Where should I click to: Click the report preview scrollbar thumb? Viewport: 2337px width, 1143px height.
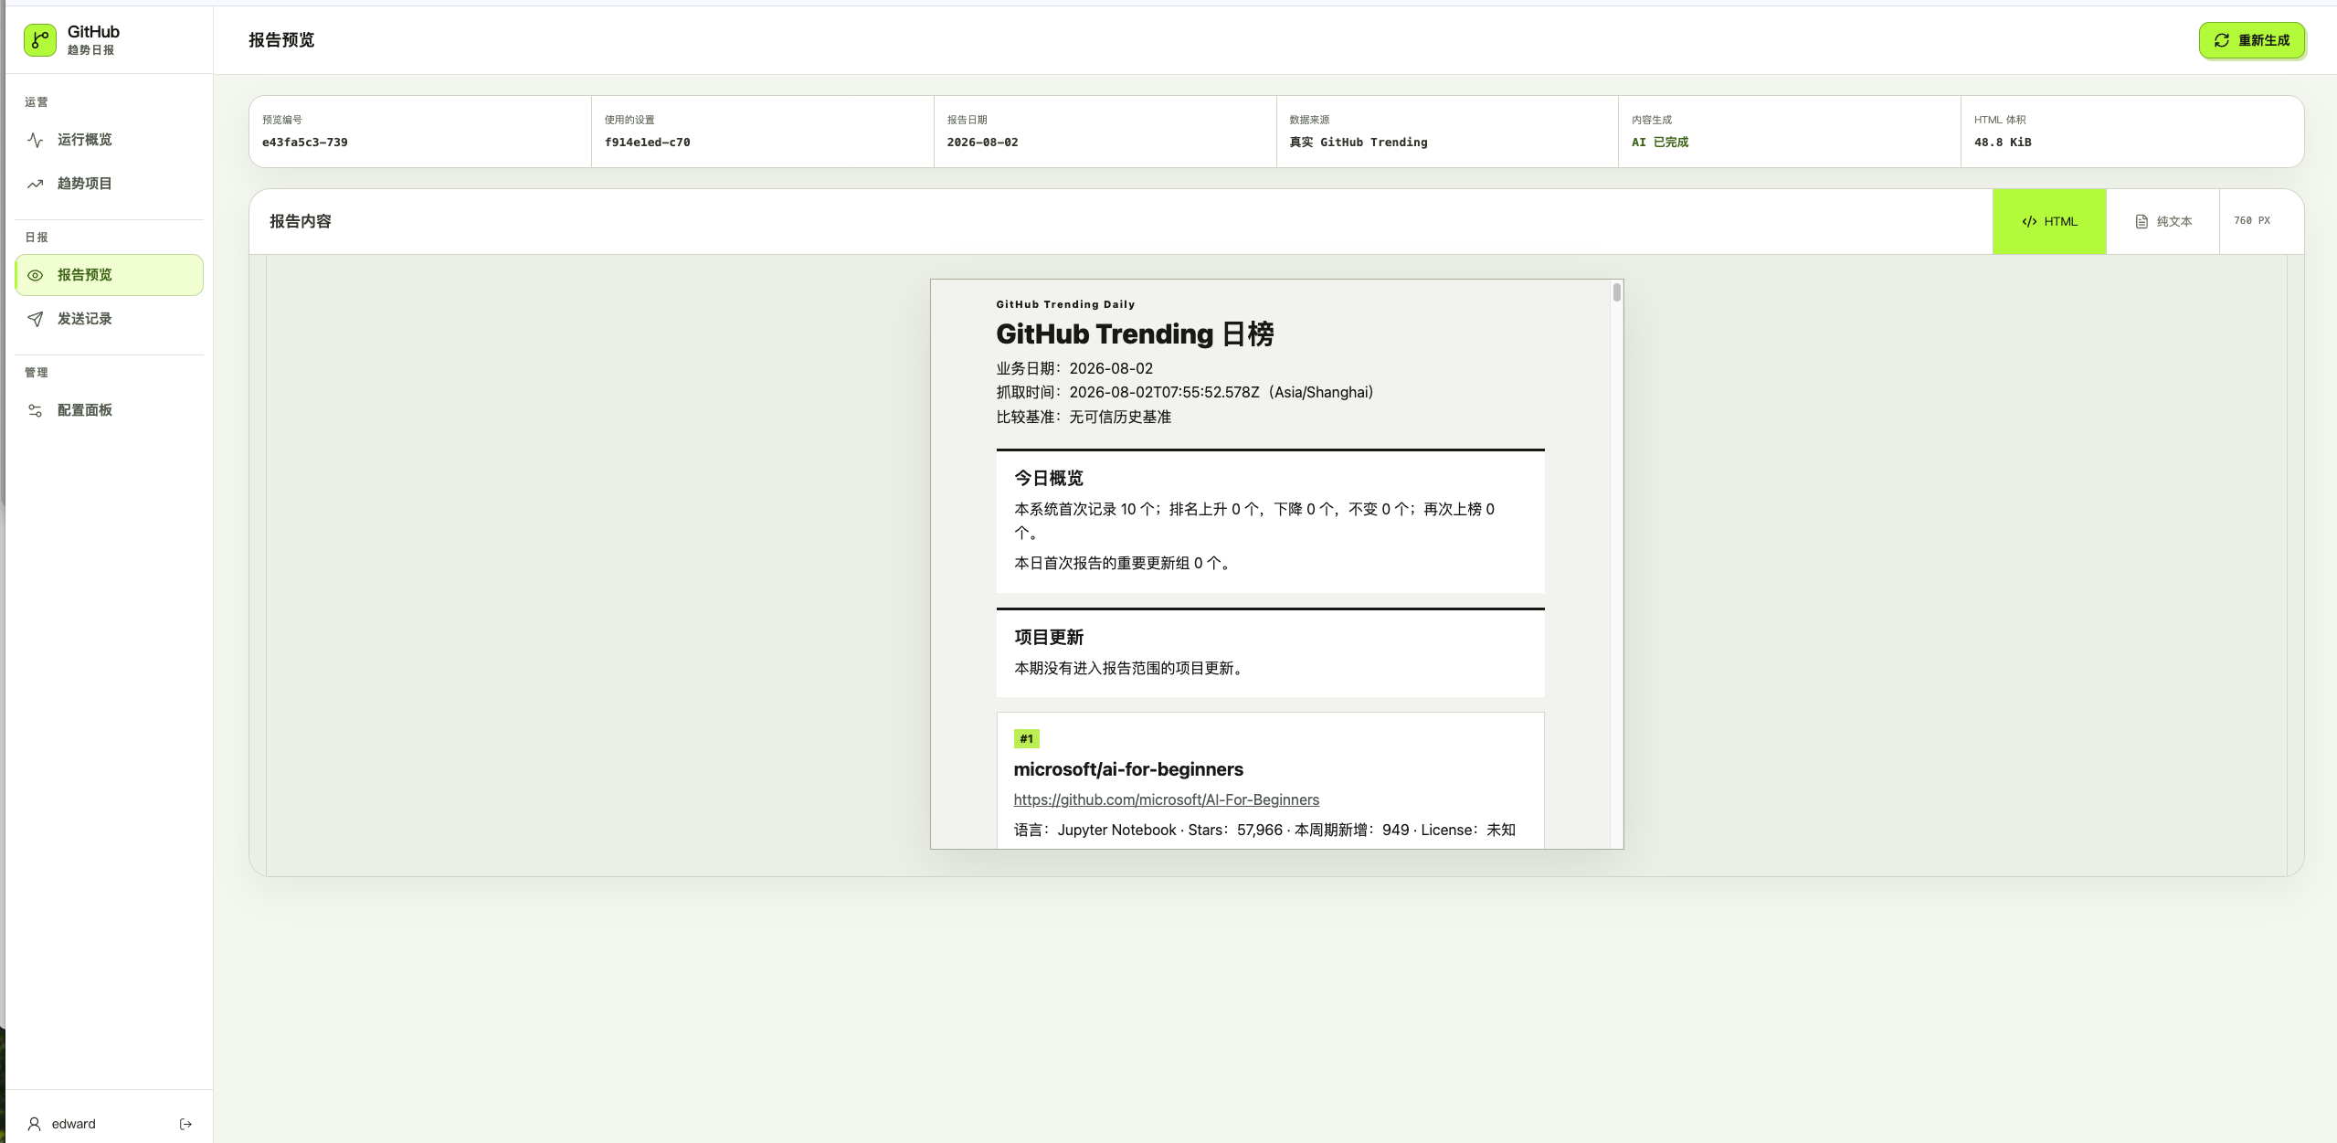click(1616, 292)
